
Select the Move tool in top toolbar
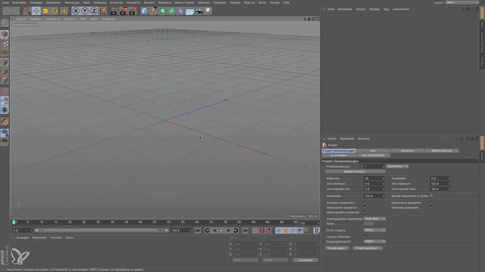pyautogui.click(x=36, y=11)
